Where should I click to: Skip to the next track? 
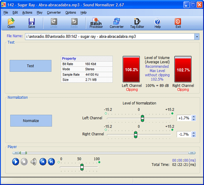point(52,162)
